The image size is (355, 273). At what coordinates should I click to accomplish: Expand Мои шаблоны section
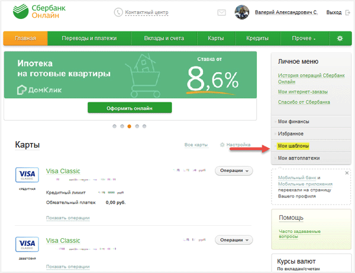(x=311, y=146)
